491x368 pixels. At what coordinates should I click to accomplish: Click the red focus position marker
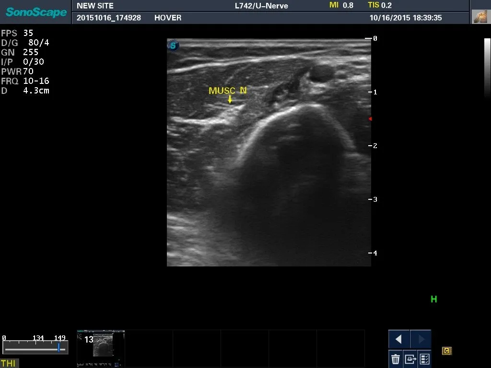click(x=370, y=119)
